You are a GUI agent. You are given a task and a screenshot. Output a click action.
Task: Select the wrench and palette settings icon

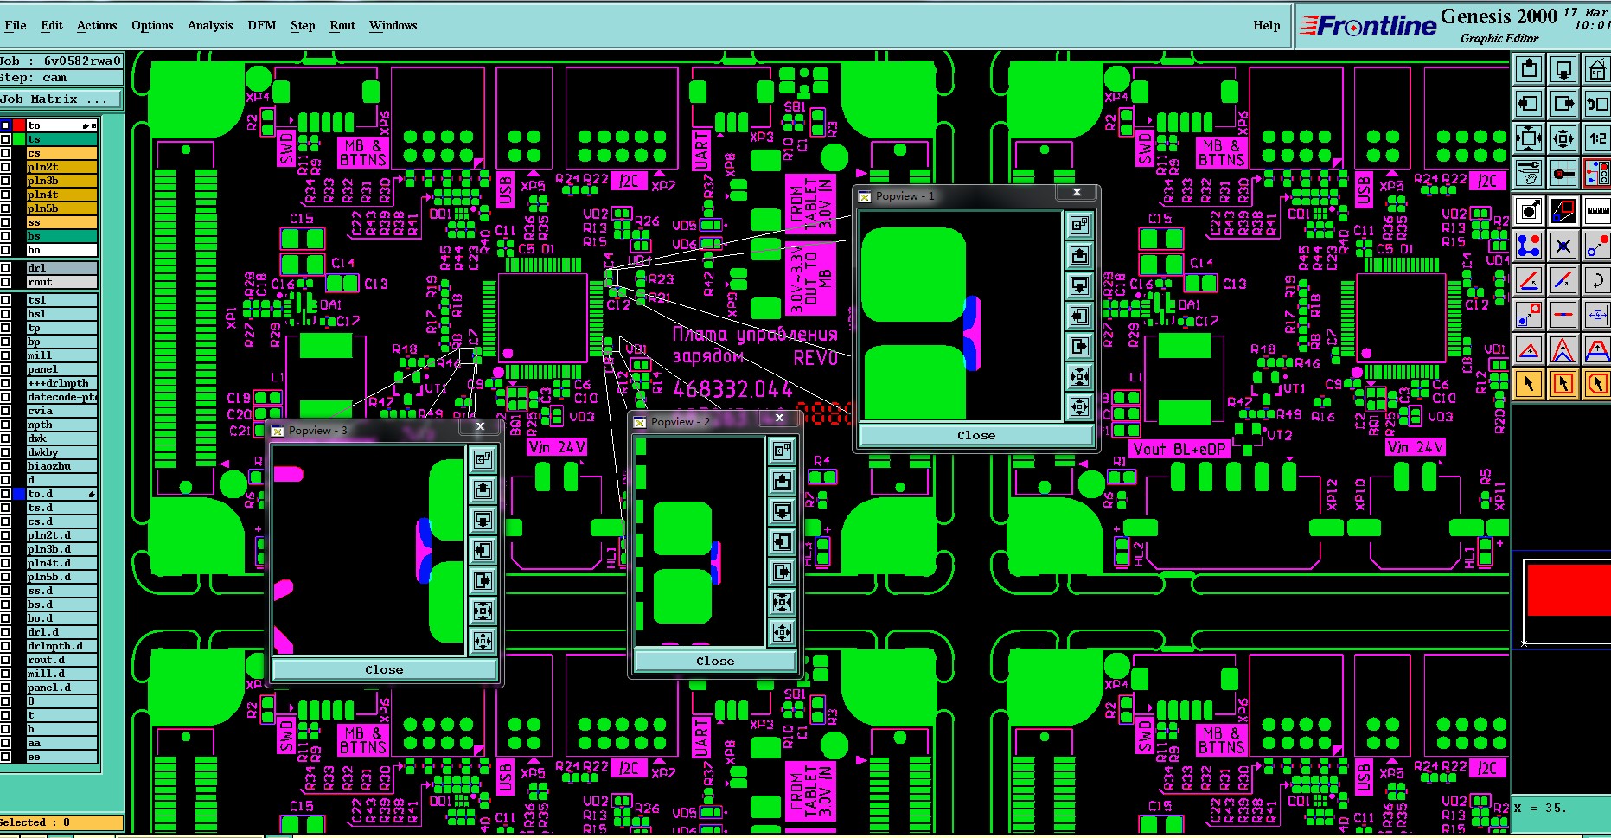[x=1529, y=172]
